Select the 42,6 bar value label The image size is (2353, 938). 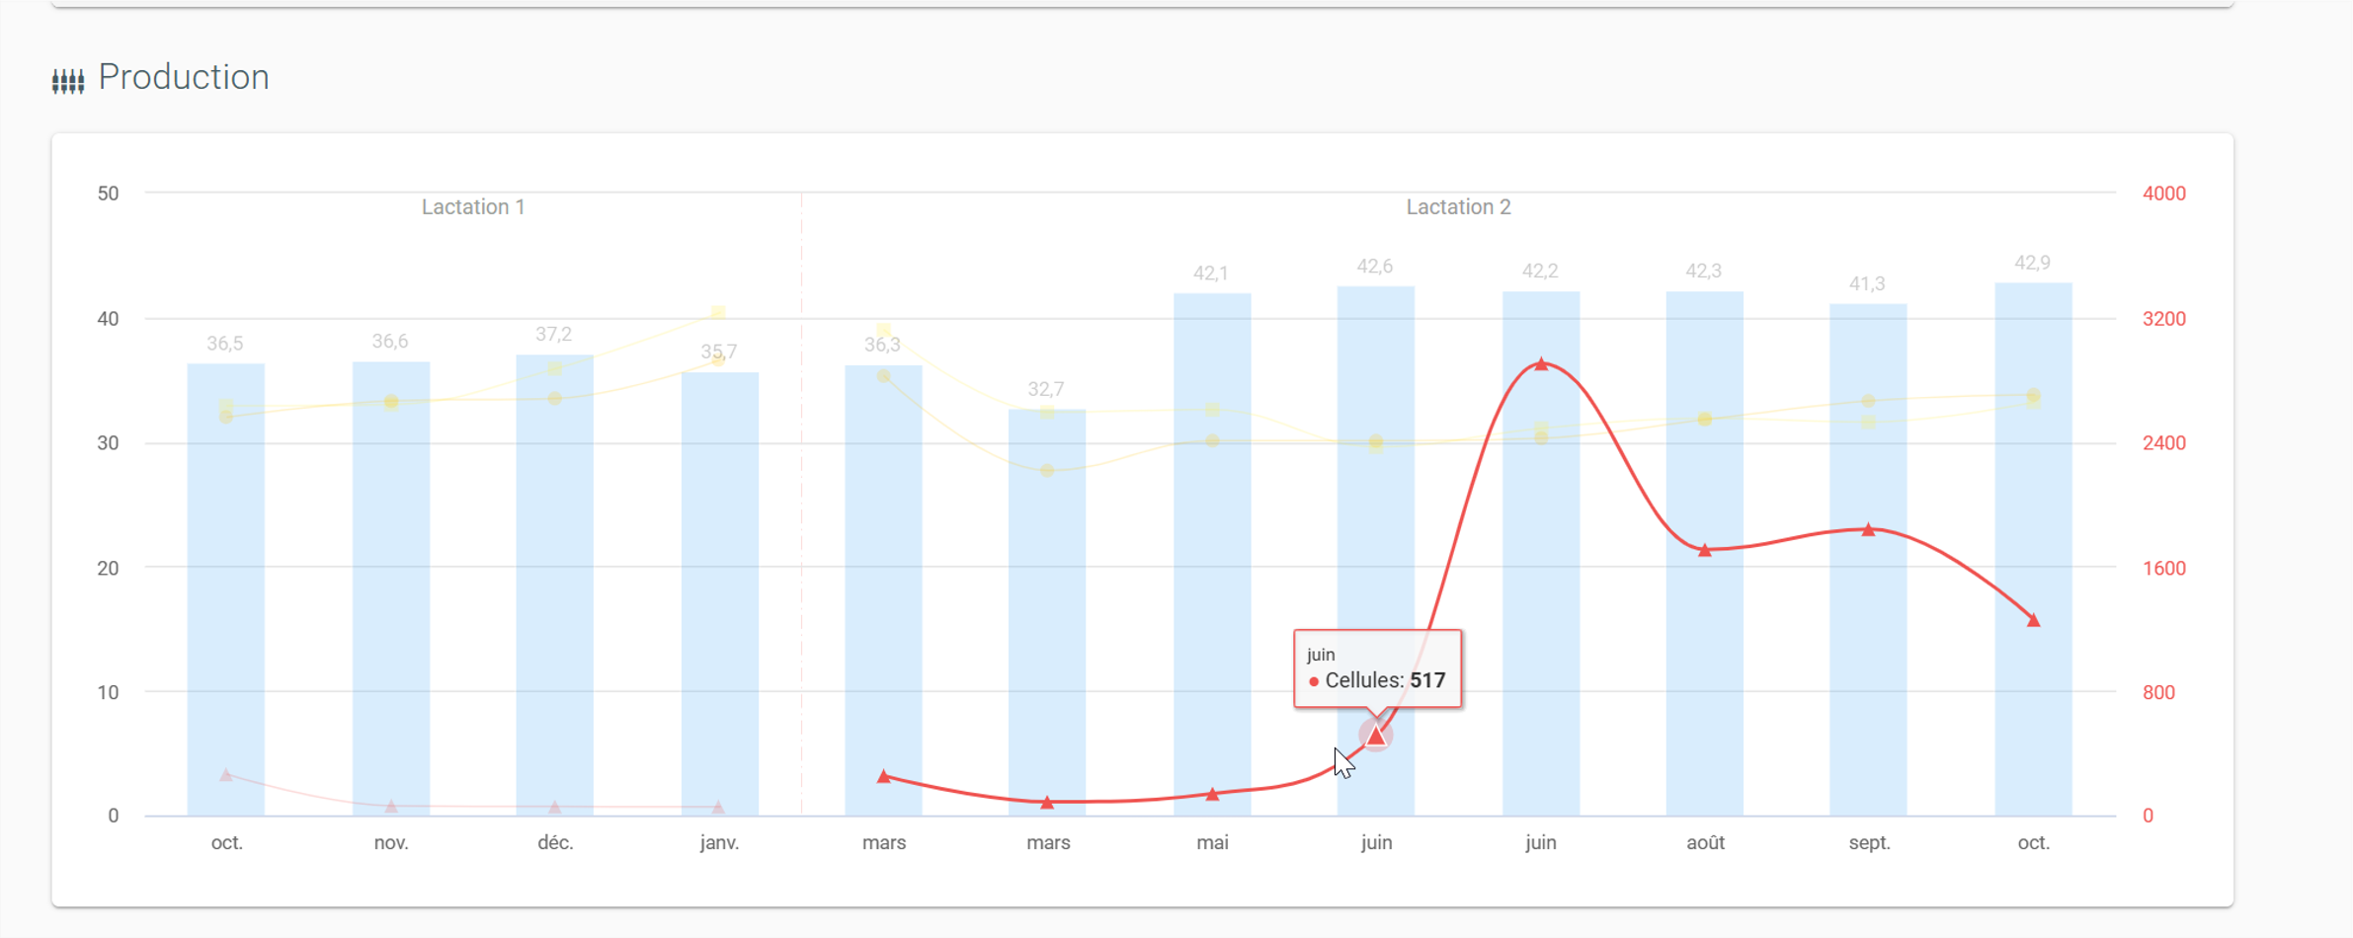click(1375, 267)
